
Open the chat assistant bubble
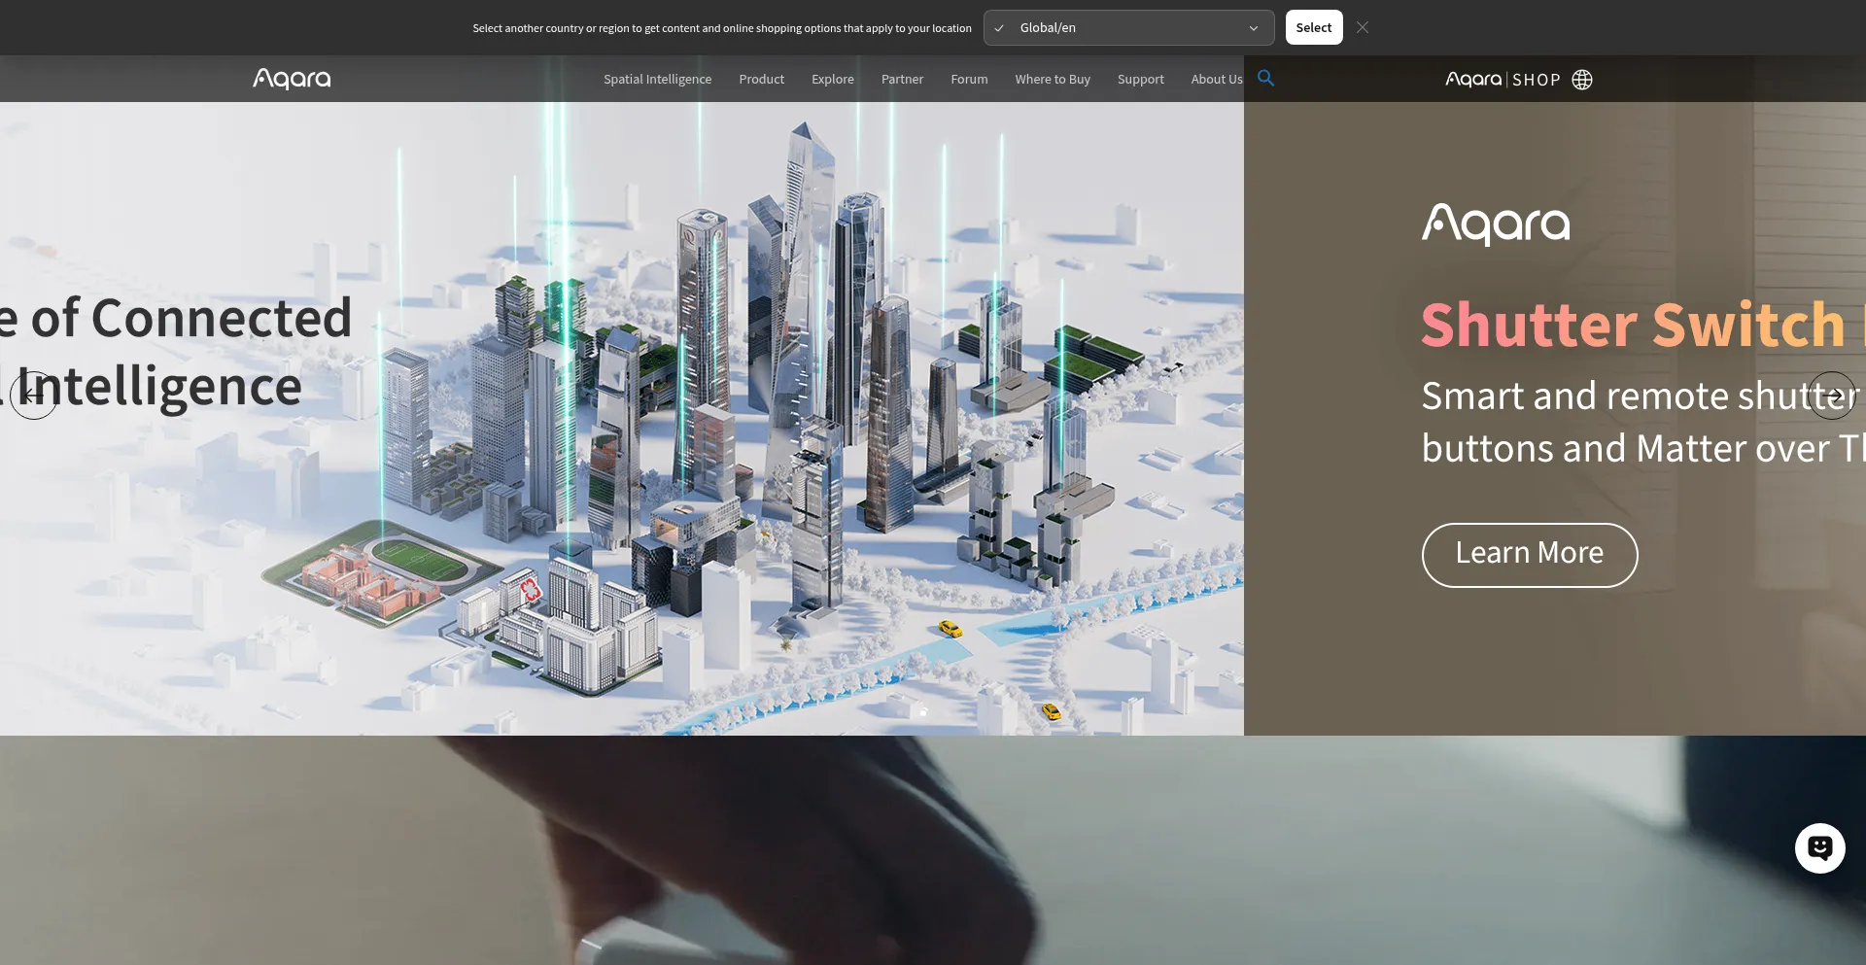pyautogui.click(x=1819, y=848)
